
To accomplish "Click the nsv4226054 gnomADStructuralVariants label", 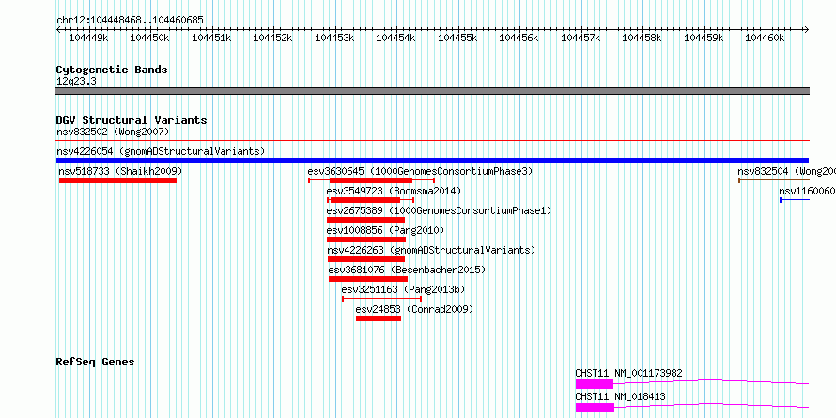I will point(161,151).
